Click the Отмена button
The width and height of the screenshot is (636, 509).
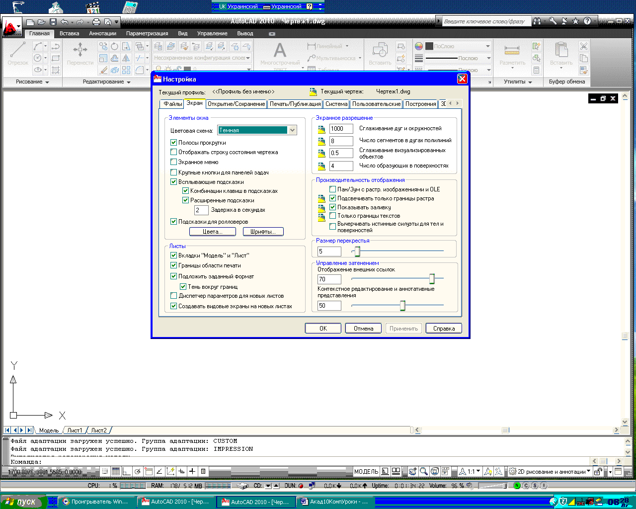click(363, 329)
